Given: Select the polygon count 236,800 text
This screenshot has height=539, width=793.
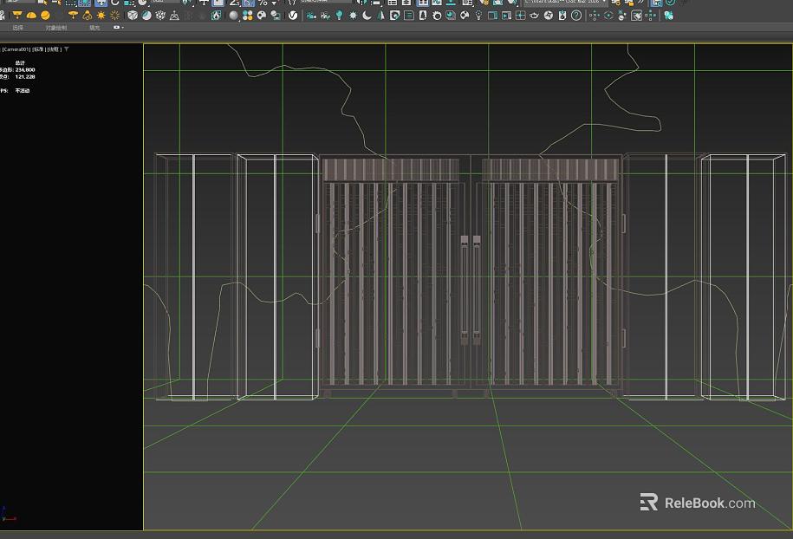Looking at the screenshot, I should tap(25, 70).
